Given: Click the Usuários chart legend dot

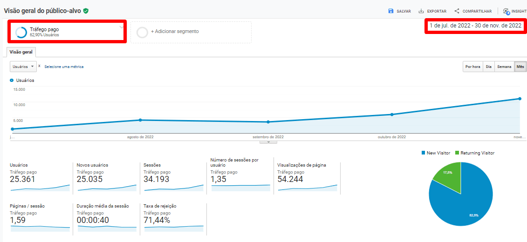Looking at the screenshot, I should tap(12, 80).
